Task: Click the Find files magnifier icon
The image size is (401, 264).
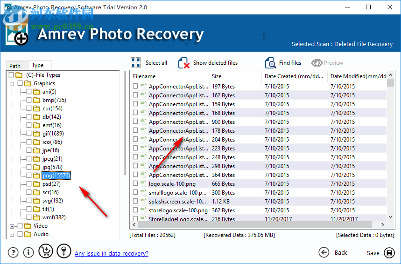Action: point(270,63)
